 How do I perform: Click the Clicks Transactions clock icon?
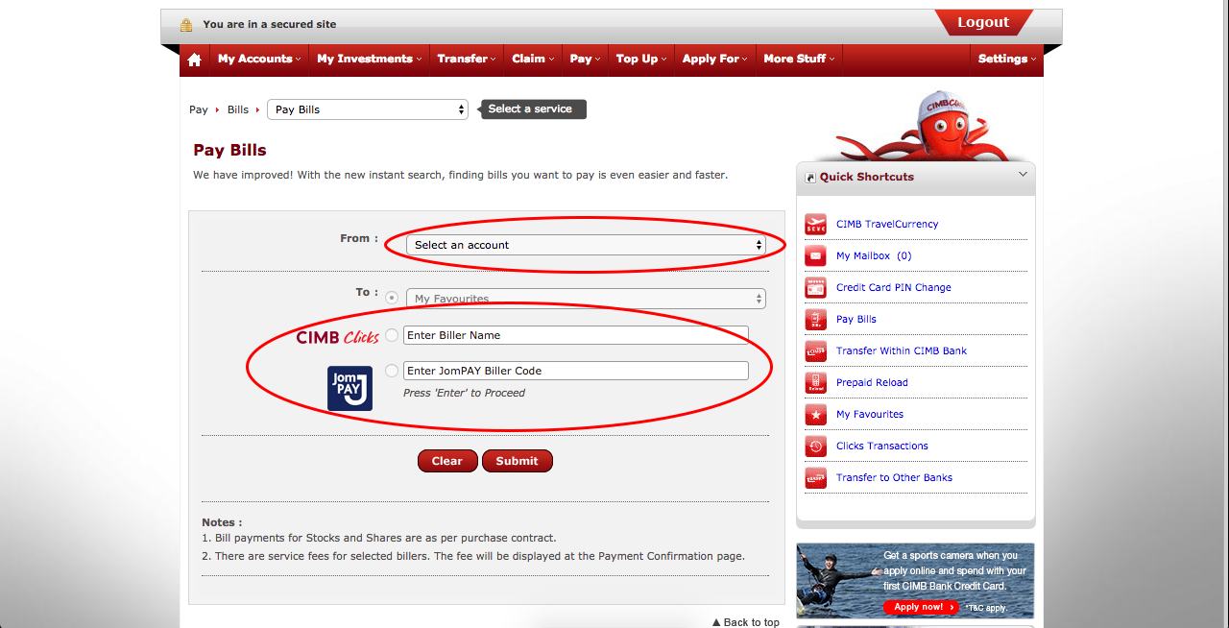coord(816,446)
